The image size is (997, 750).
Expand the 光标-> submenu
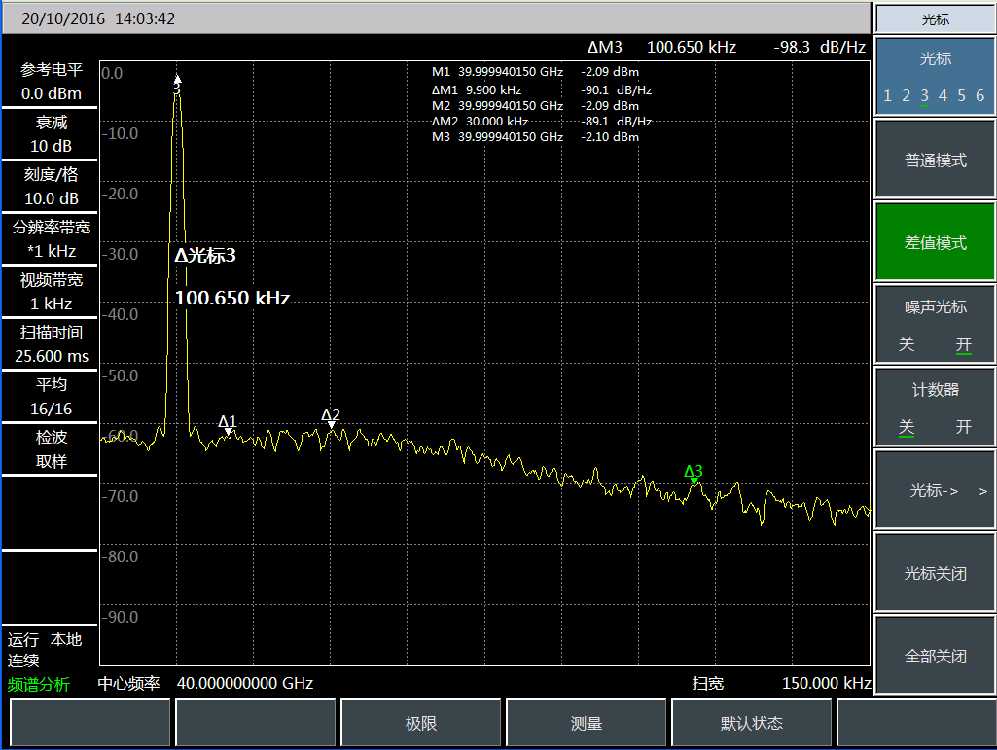click(935, 490)
